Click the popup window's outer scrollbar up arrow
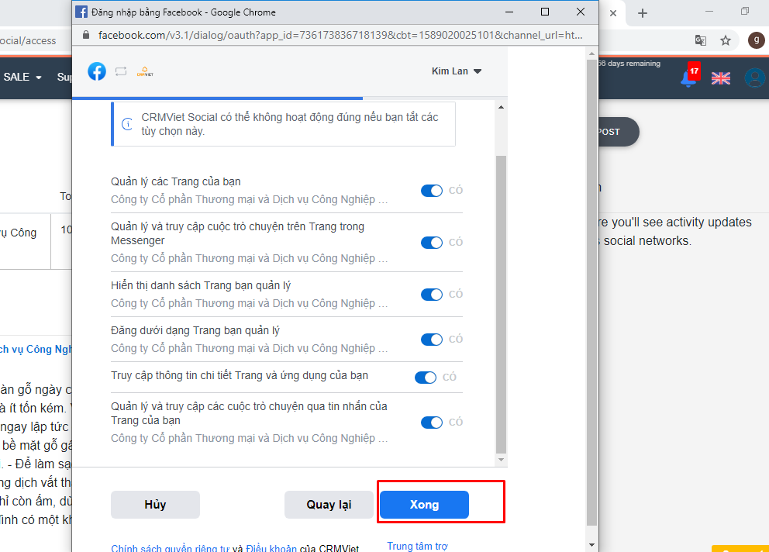Image resolution: width=769 pixels, height=552 pixels. 592,53
